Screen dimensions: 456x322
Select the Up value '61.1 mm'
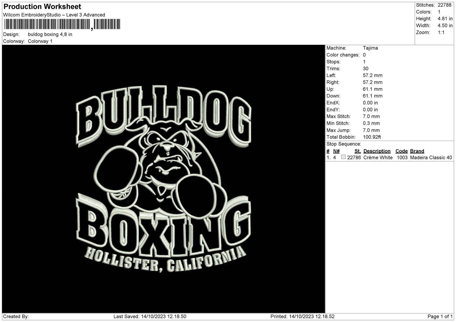[x=373, y=89]
